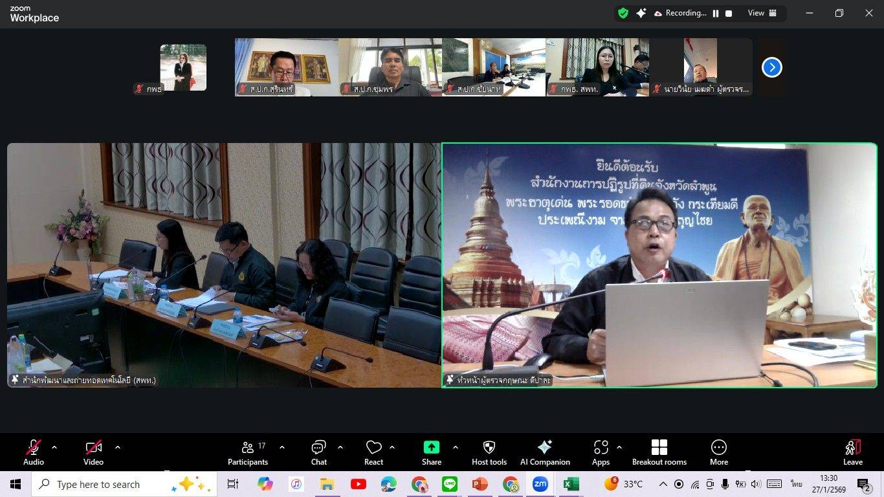Click the green Share screen icon
The width and height of the screenshot is (884, 497).
(431, 447)
